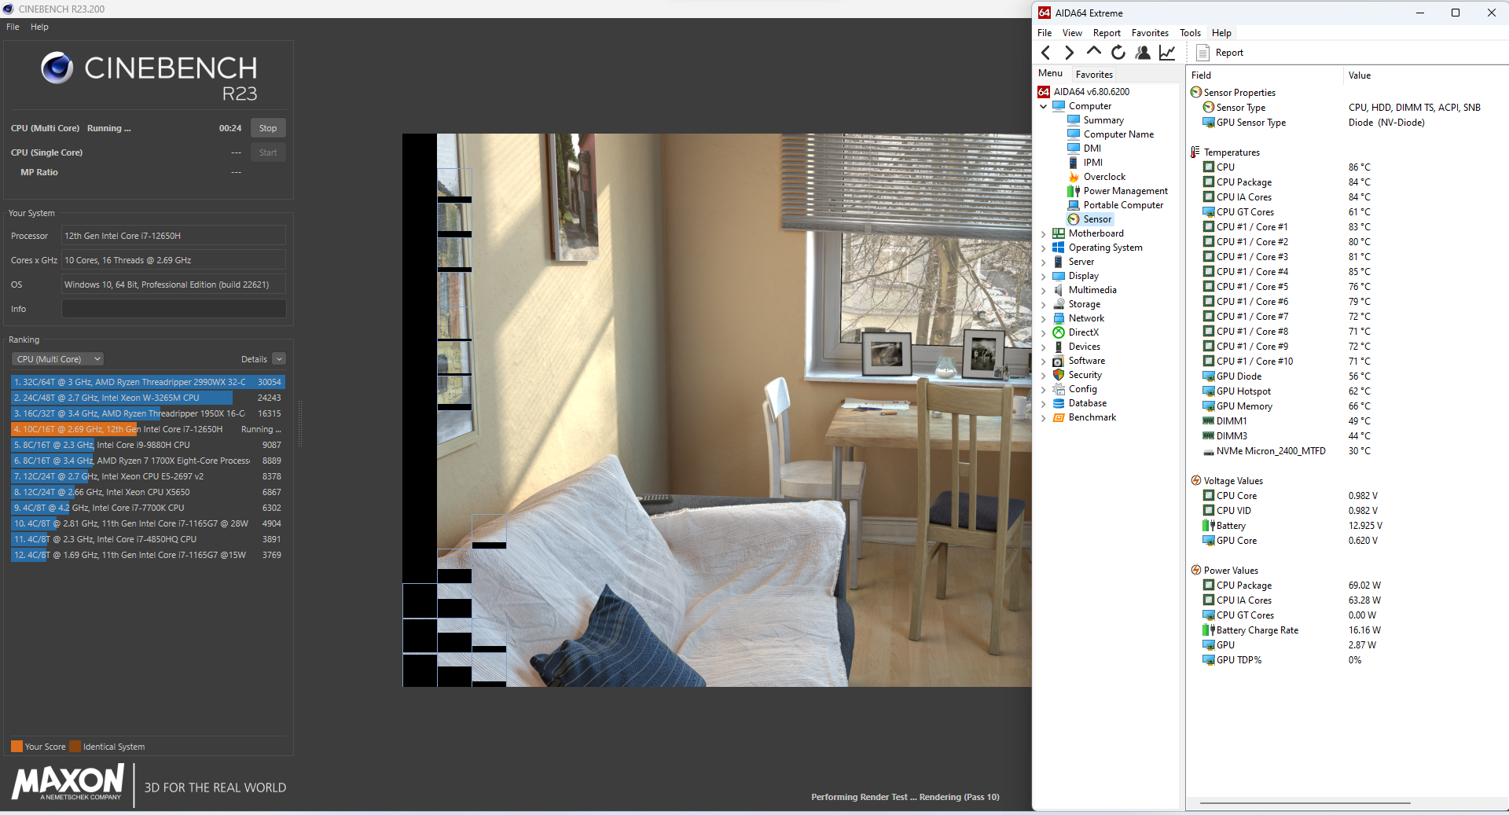Open AIDA64 File menu
The image size is (1509, 815).
tap(1044, 33)
